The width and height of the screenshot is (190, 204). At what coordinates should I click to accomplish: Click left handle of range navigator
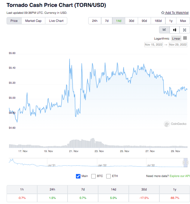coord(184,162)
